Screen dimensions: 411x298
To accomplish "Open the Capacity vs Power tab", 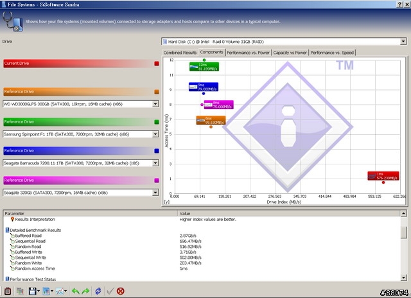I will [x=290, y=53].
